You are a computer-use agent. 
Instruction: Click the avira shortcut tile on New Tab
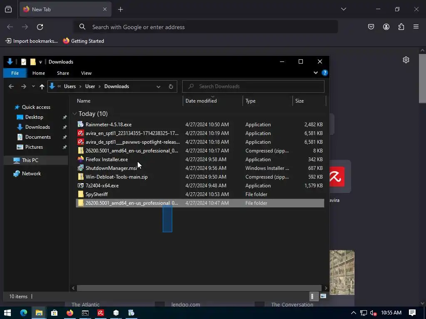pos(337,177)
